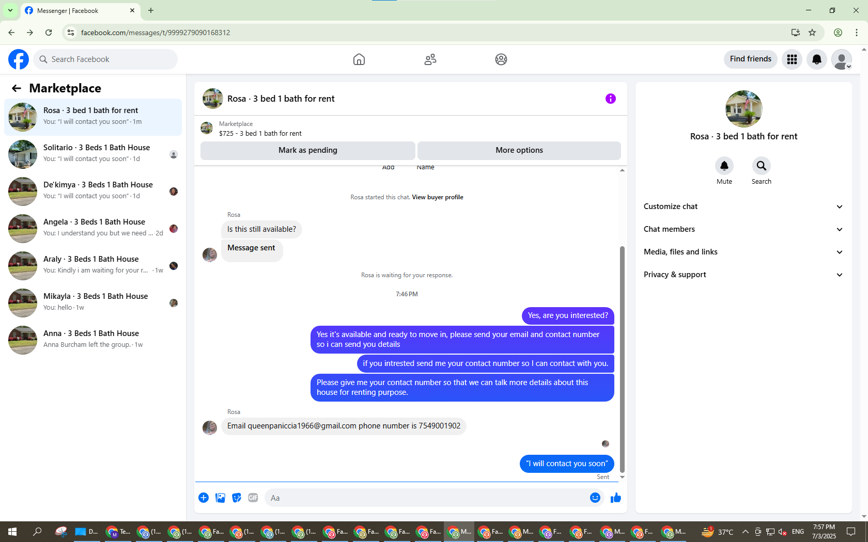Open the Facebook logo home link
This screenshot has width=868, height=542.
(x=19, y=59)
